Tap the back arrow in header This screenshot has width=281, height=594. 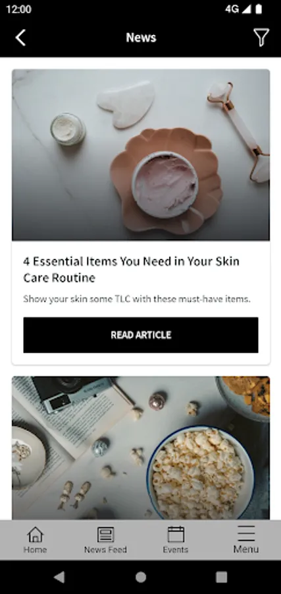(x=20, y=38)
